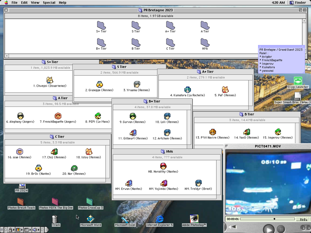Click the FrenchBaguette (Angers) icon
This screenshot has height=233, width=311.
(x=58, y=116)
